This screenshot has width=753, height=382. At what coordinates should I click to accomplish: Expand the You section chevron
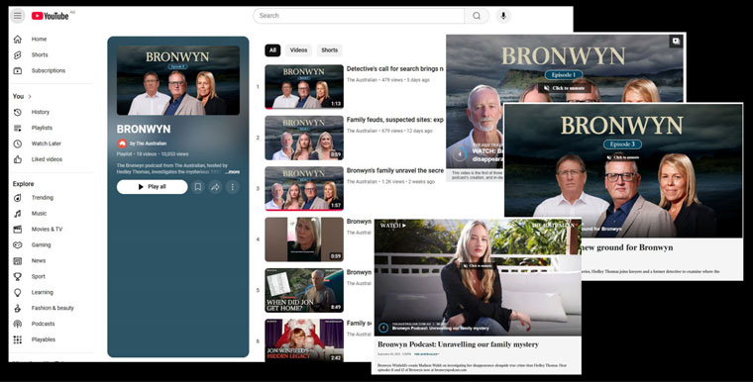(30, 96)
